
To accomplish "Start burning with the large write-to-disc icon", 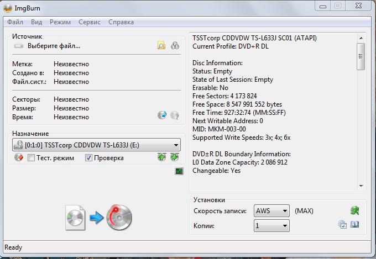I will [100, 217].
